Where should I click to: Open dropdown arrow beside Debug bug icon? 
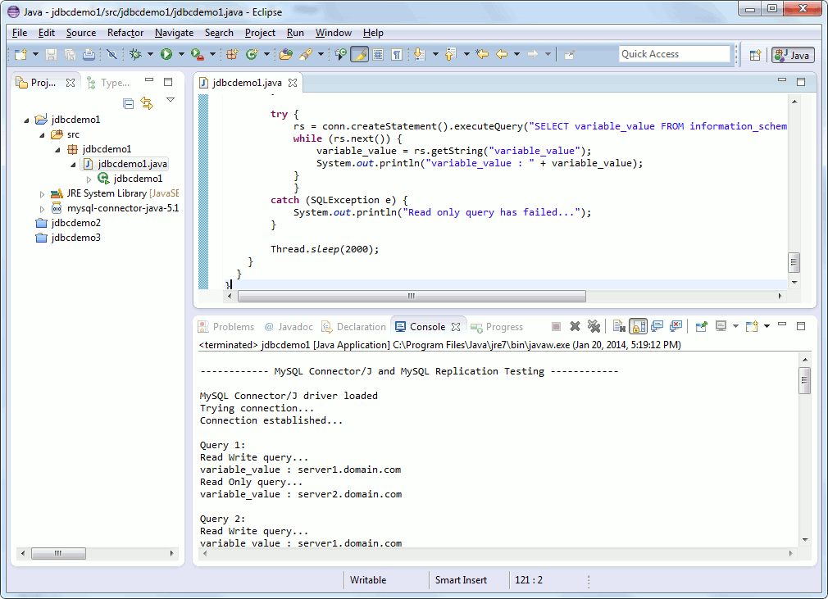tap(151, 54)
